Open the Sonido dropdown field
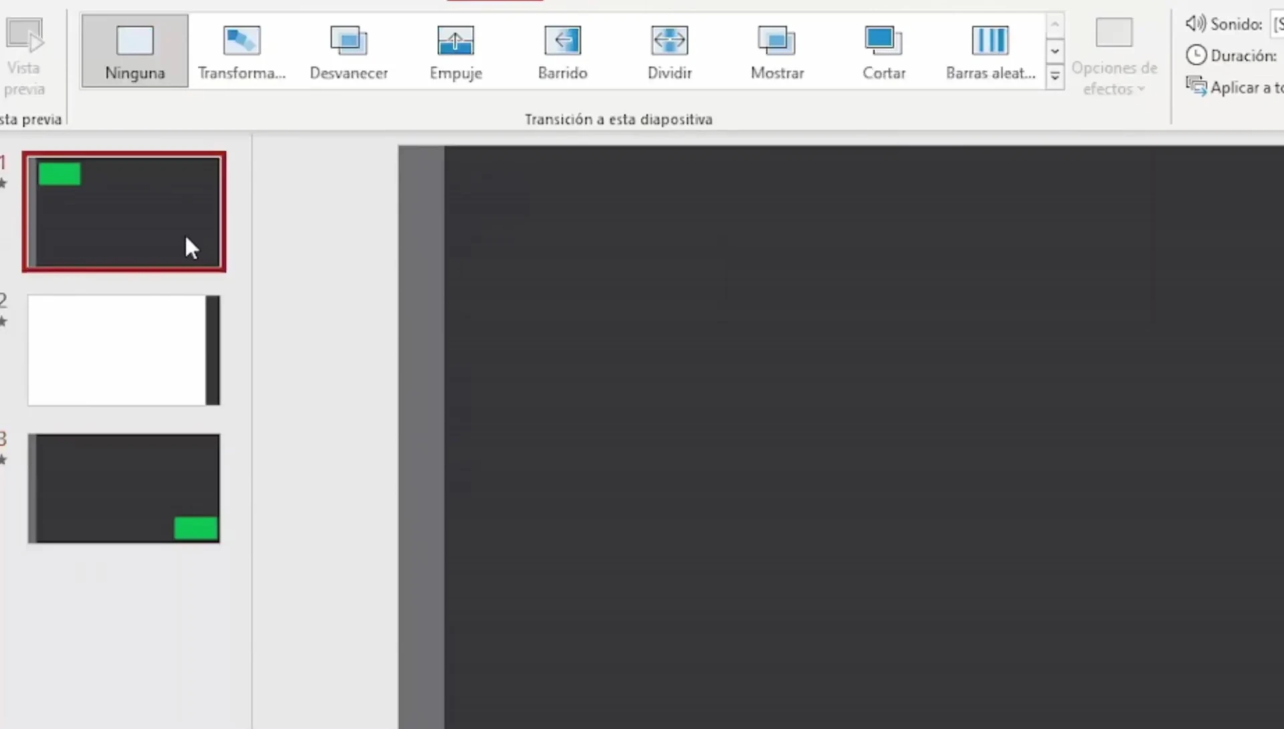This screenshot has width=1284, height=729. (x=1277, y=24)
